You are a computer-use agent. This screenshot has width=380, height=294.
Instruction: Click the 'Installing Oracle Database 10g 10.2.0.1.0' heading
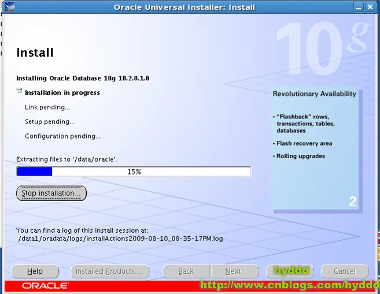83,79
